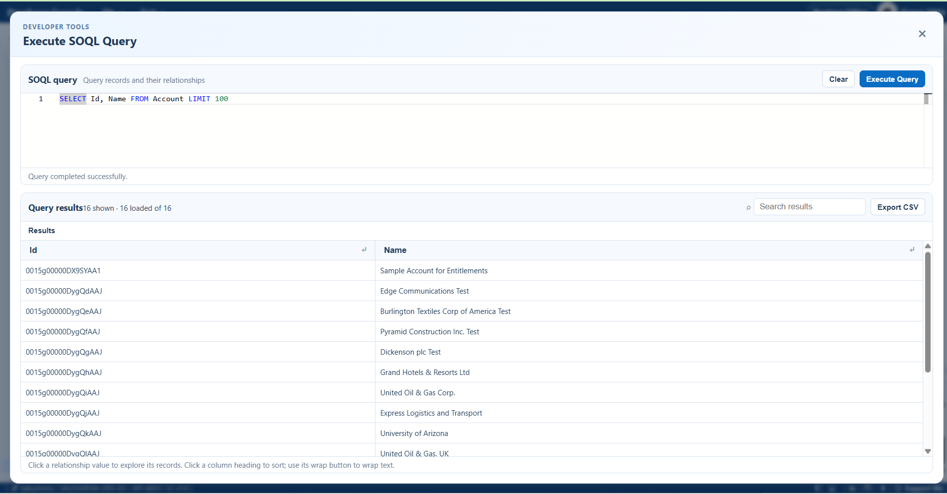This screenshot has height=494, width=947.
Task: Select Id cell 0015g00000DygQjAAJ
Action: (198, 413)
